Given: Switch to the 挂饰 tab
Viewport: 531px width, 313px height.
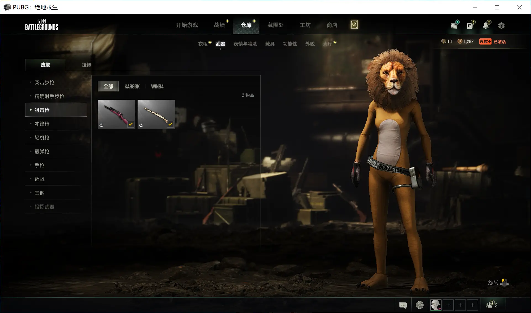Looking at the screenshot, I should pos(86,65).
